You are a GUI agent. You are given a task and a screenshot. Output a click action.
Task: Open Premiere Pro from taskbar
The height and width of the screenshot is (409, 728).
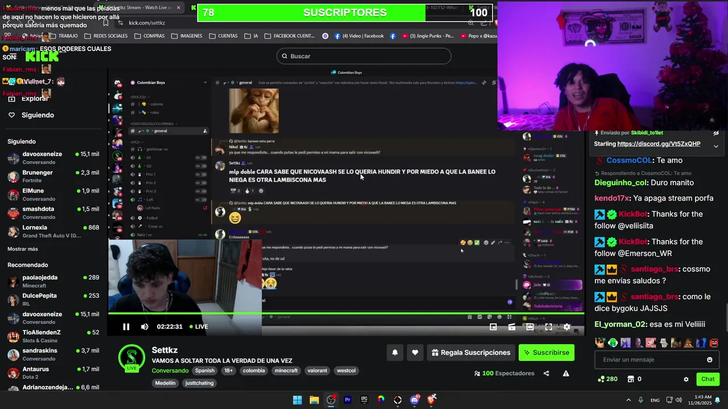[348, 400]
